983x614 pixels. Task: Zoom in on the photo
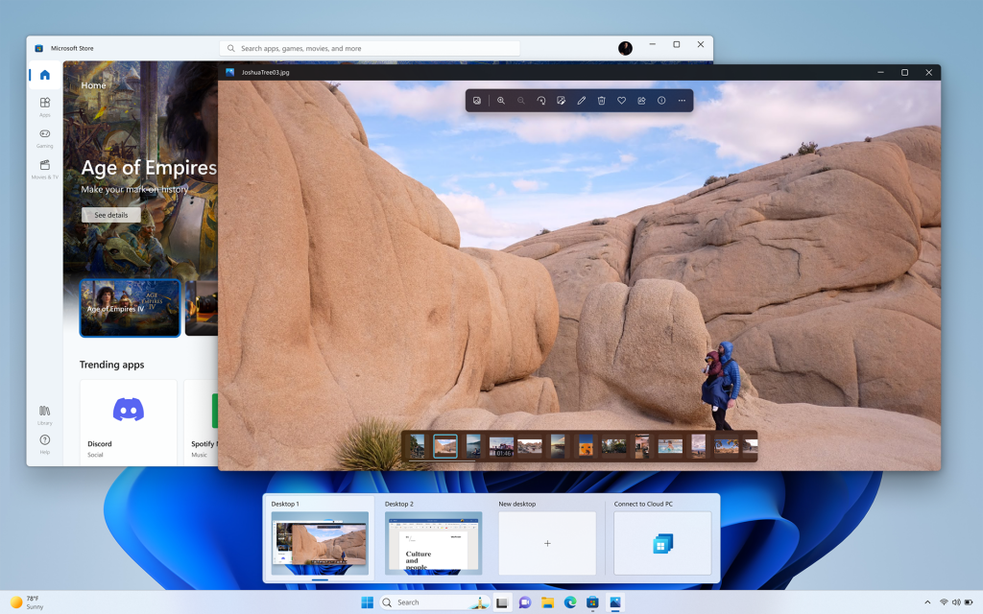point(500,100)
